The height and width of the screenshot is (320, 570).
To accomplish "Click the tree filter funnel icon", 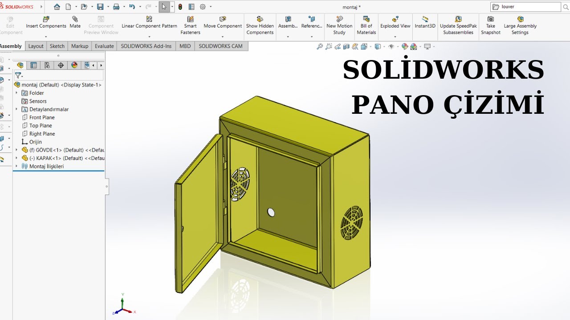I will (x=18, y=76).
